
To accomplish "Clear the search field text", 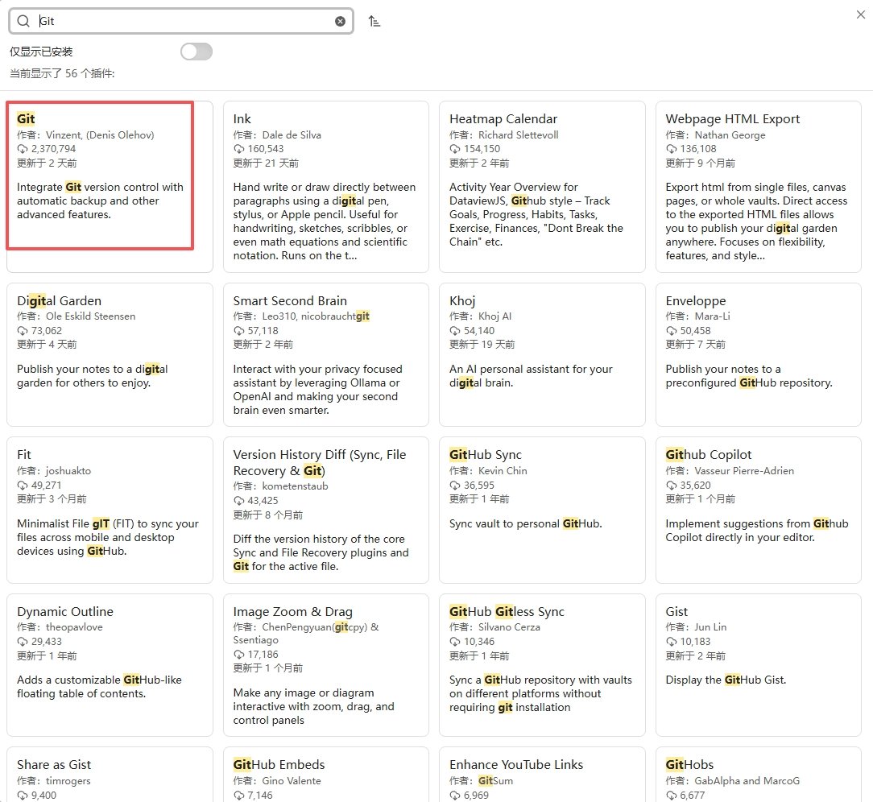I will pyautogui.click(x=340, y=21).
